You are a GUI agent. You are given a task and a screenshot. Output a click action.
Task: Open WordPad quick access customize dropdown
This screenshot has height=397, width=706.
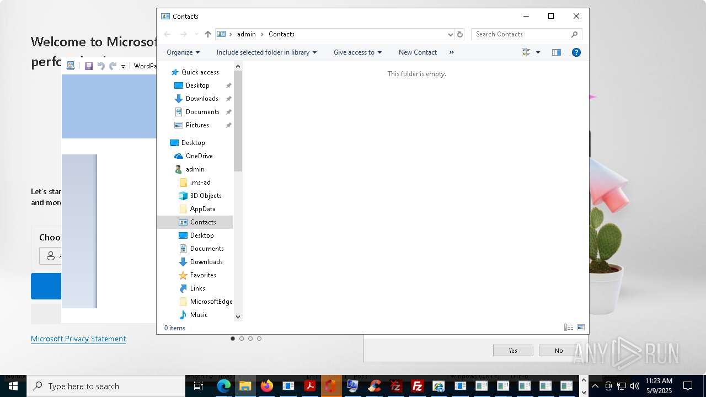[x=123, y=66]
